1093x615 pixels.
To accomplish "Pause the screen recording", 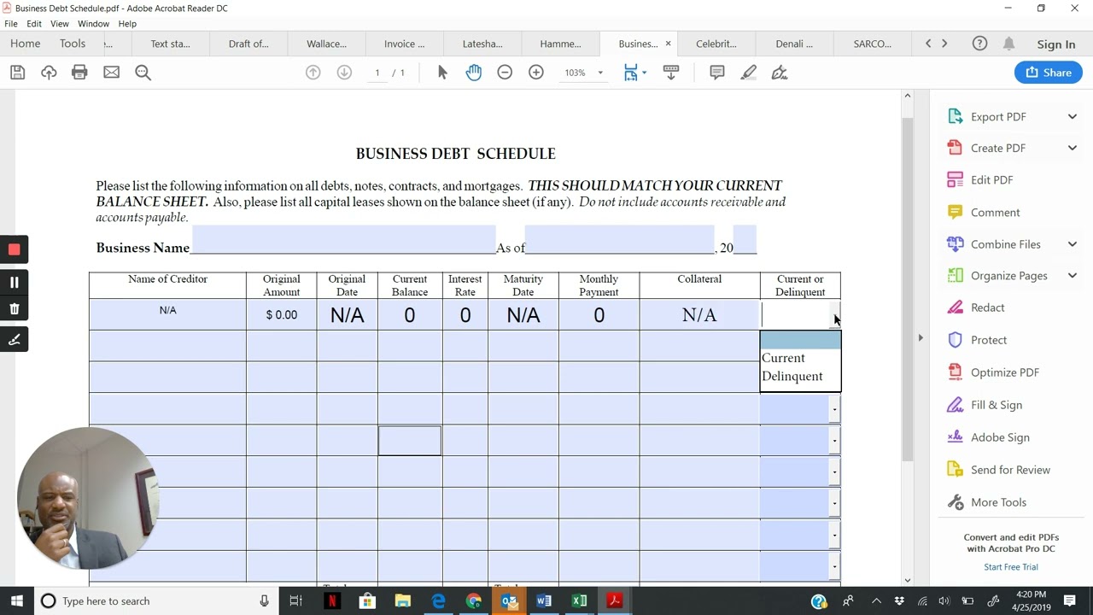I will (x=14, y=282).
